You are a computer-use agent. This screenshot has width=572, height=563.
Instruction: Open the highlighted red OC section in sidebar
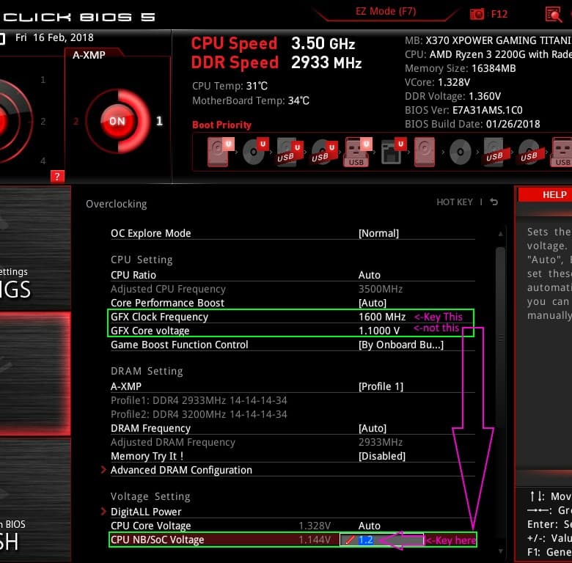pos(35,374)
